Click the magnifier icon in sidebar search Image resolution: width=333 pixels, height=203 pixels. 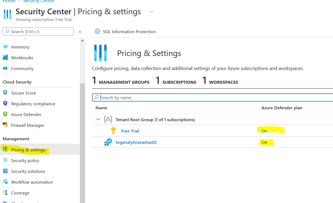(x=7, y=31)
